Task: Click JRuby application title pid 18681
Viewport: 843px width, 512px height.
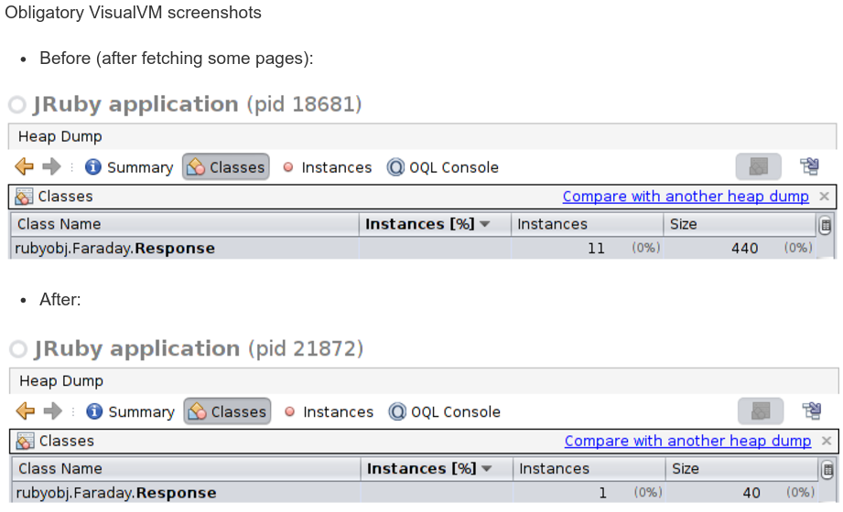Action: pos(198,104)
